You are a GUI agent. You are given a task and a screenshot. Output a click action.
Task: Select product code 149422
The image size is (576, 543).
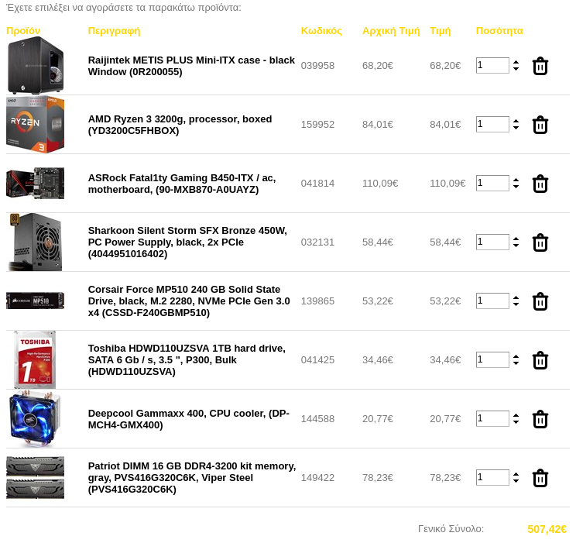[317, 478]
